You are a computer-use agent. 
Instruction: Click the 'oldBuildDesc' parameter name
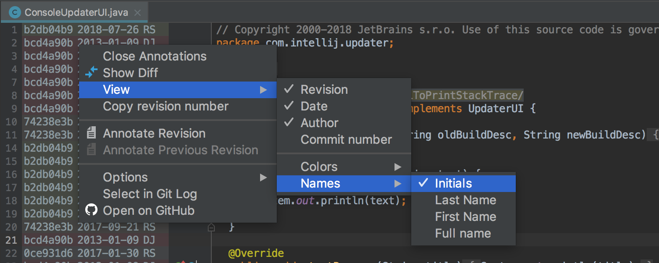point(474,135)
